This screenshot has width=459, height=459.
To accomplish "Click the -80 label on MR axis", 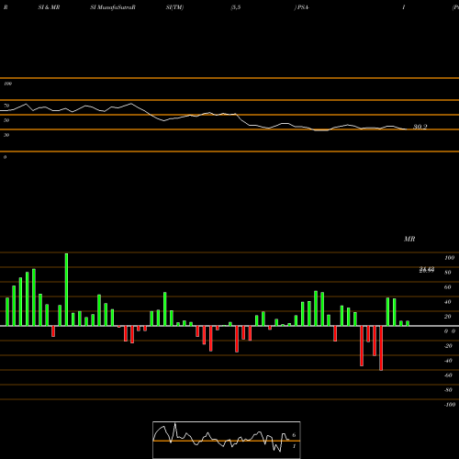I will click(x=448, y=390).
